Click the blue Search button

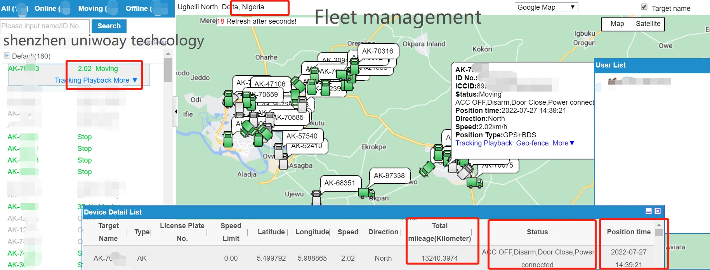click(109, 26)
